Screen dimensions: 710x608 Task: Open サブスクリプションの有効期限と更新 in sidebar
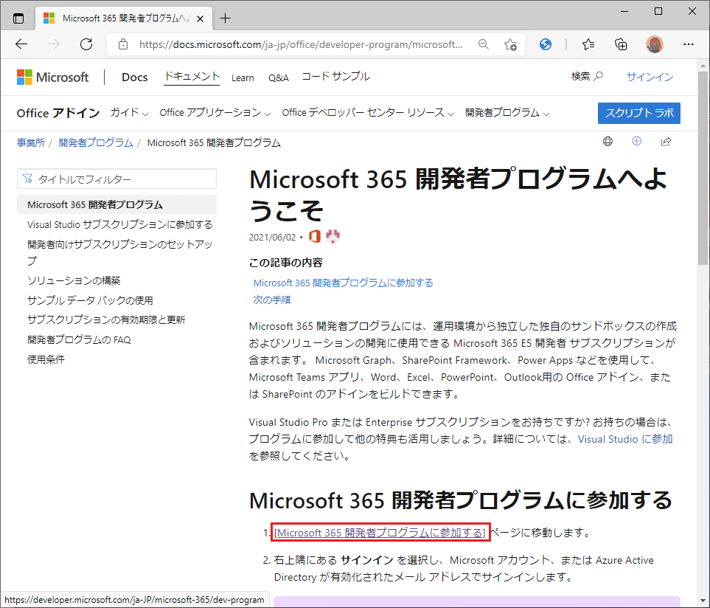pos(106,319)
